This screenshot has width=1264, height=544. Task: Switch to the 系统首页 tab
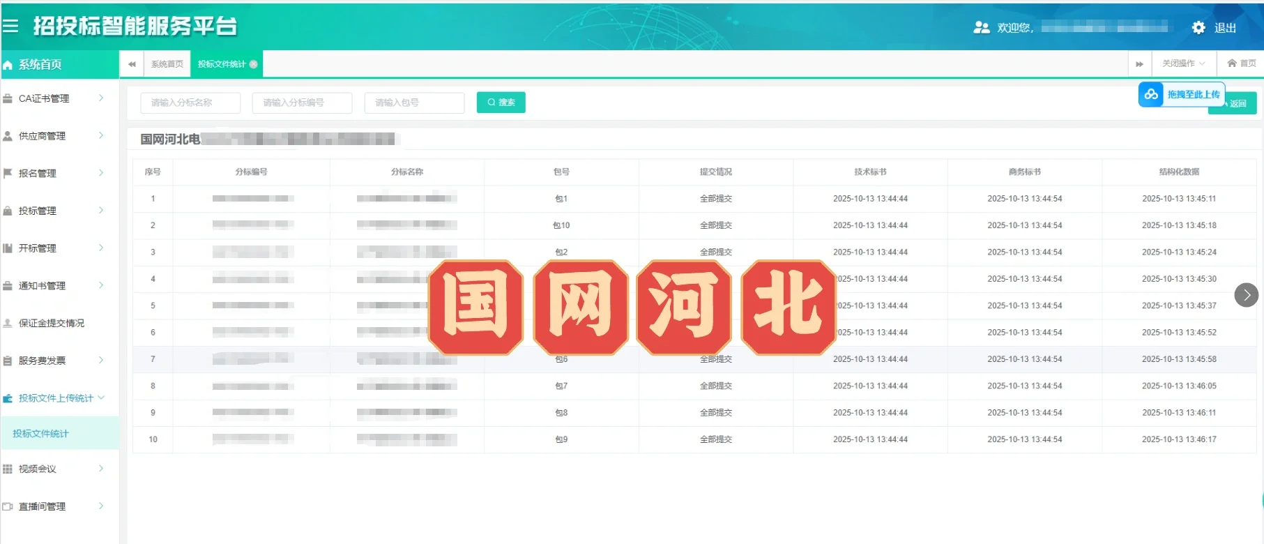[167, 64]
